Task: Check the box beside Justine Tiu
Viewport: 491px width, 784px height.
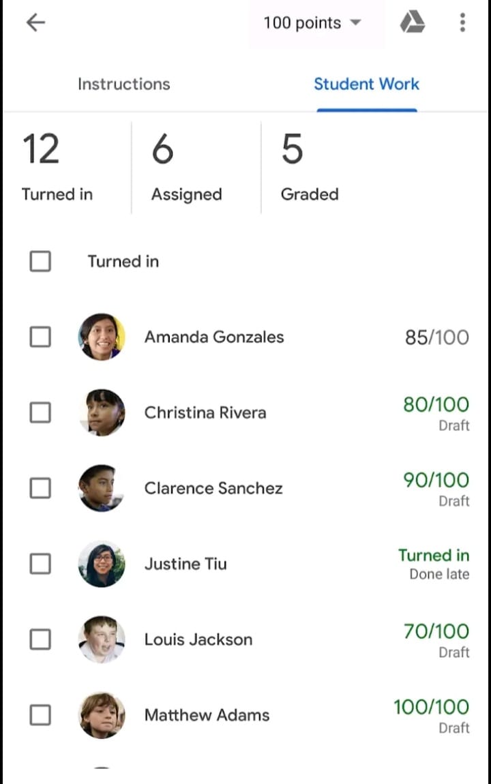Action: click(x=40, y=564)
